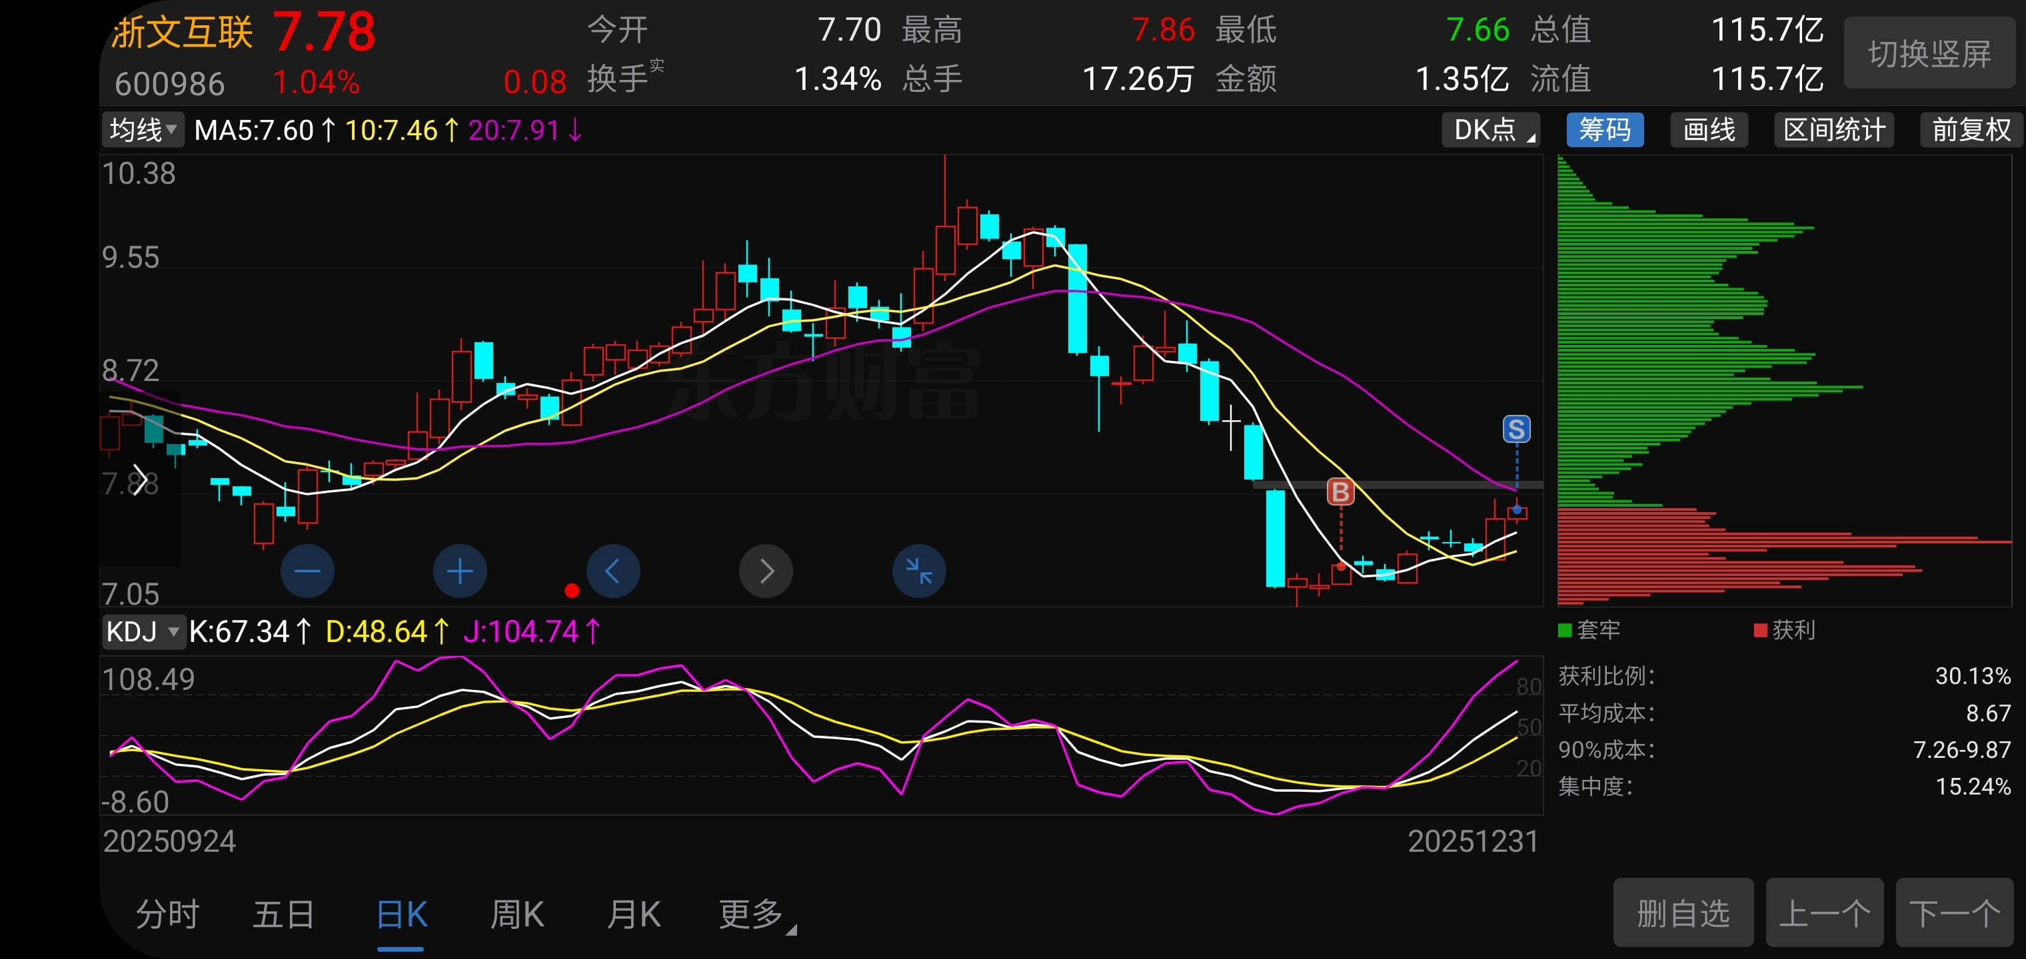Expand the left side panel chevron
The height and width of the screenshot is (959, 2026).
coord(140,479)
